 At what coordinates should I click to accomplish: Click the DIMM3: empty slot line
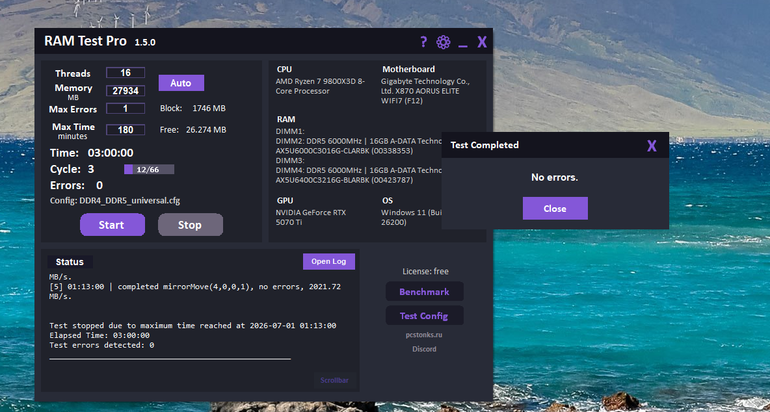pyautogui.click(x=291, y=161)
